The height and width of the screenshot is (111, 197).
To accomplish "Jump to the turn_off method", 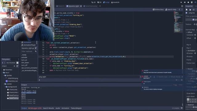I will pyautogui.click(x=24, y=65).
